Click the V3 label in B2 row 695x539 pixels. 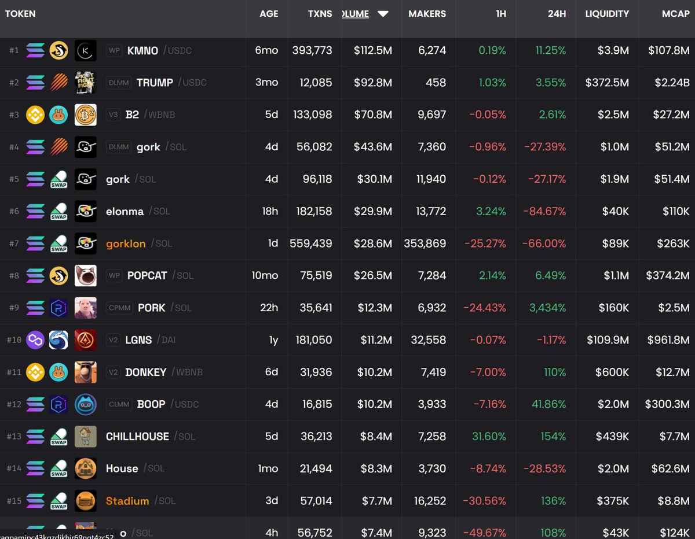[x=114, y=115]
